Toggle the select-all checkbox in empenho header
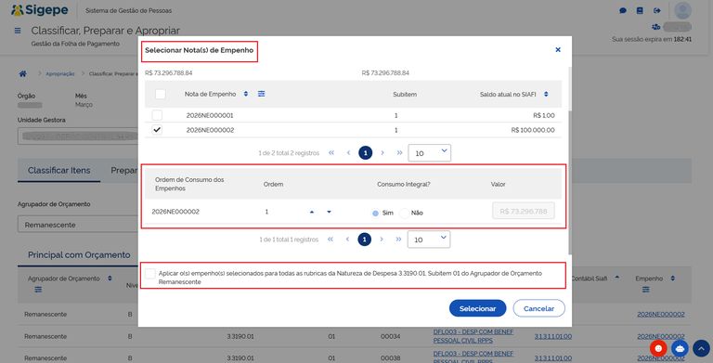 click(x=160, y=94)
